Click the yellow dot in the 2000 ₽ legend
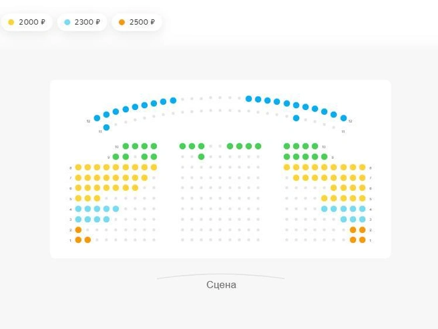 pos(11,22)
